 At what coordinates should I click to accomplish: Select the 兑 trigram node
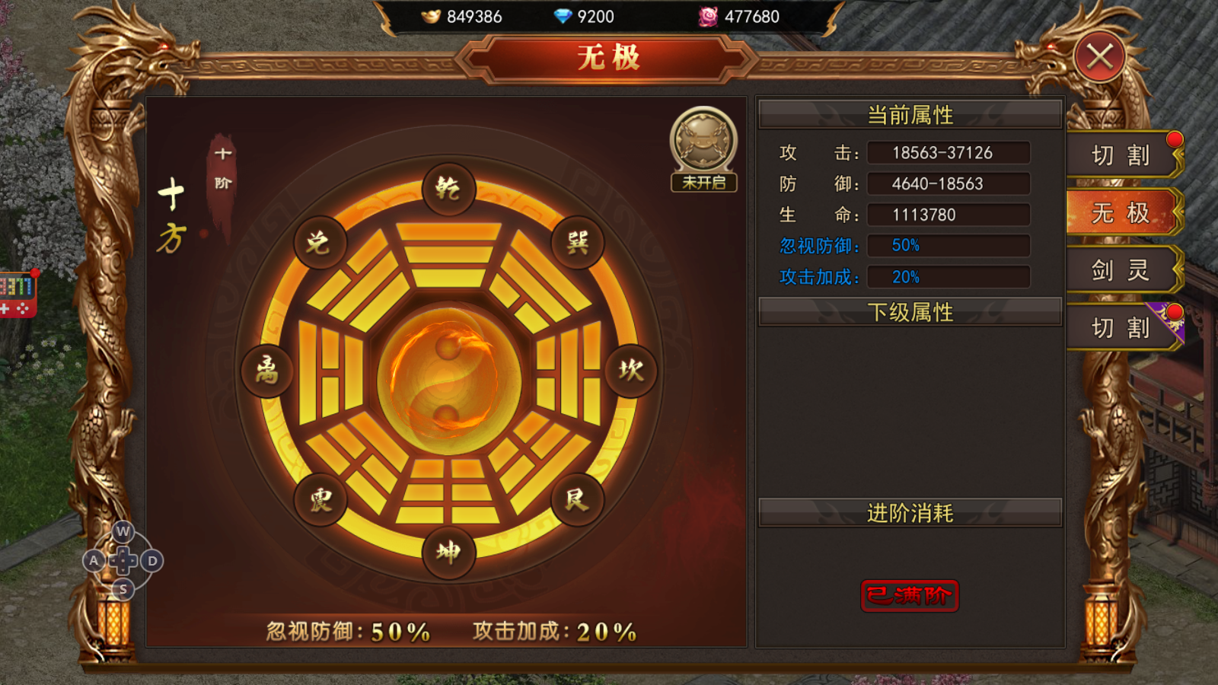tap(320, 243)
